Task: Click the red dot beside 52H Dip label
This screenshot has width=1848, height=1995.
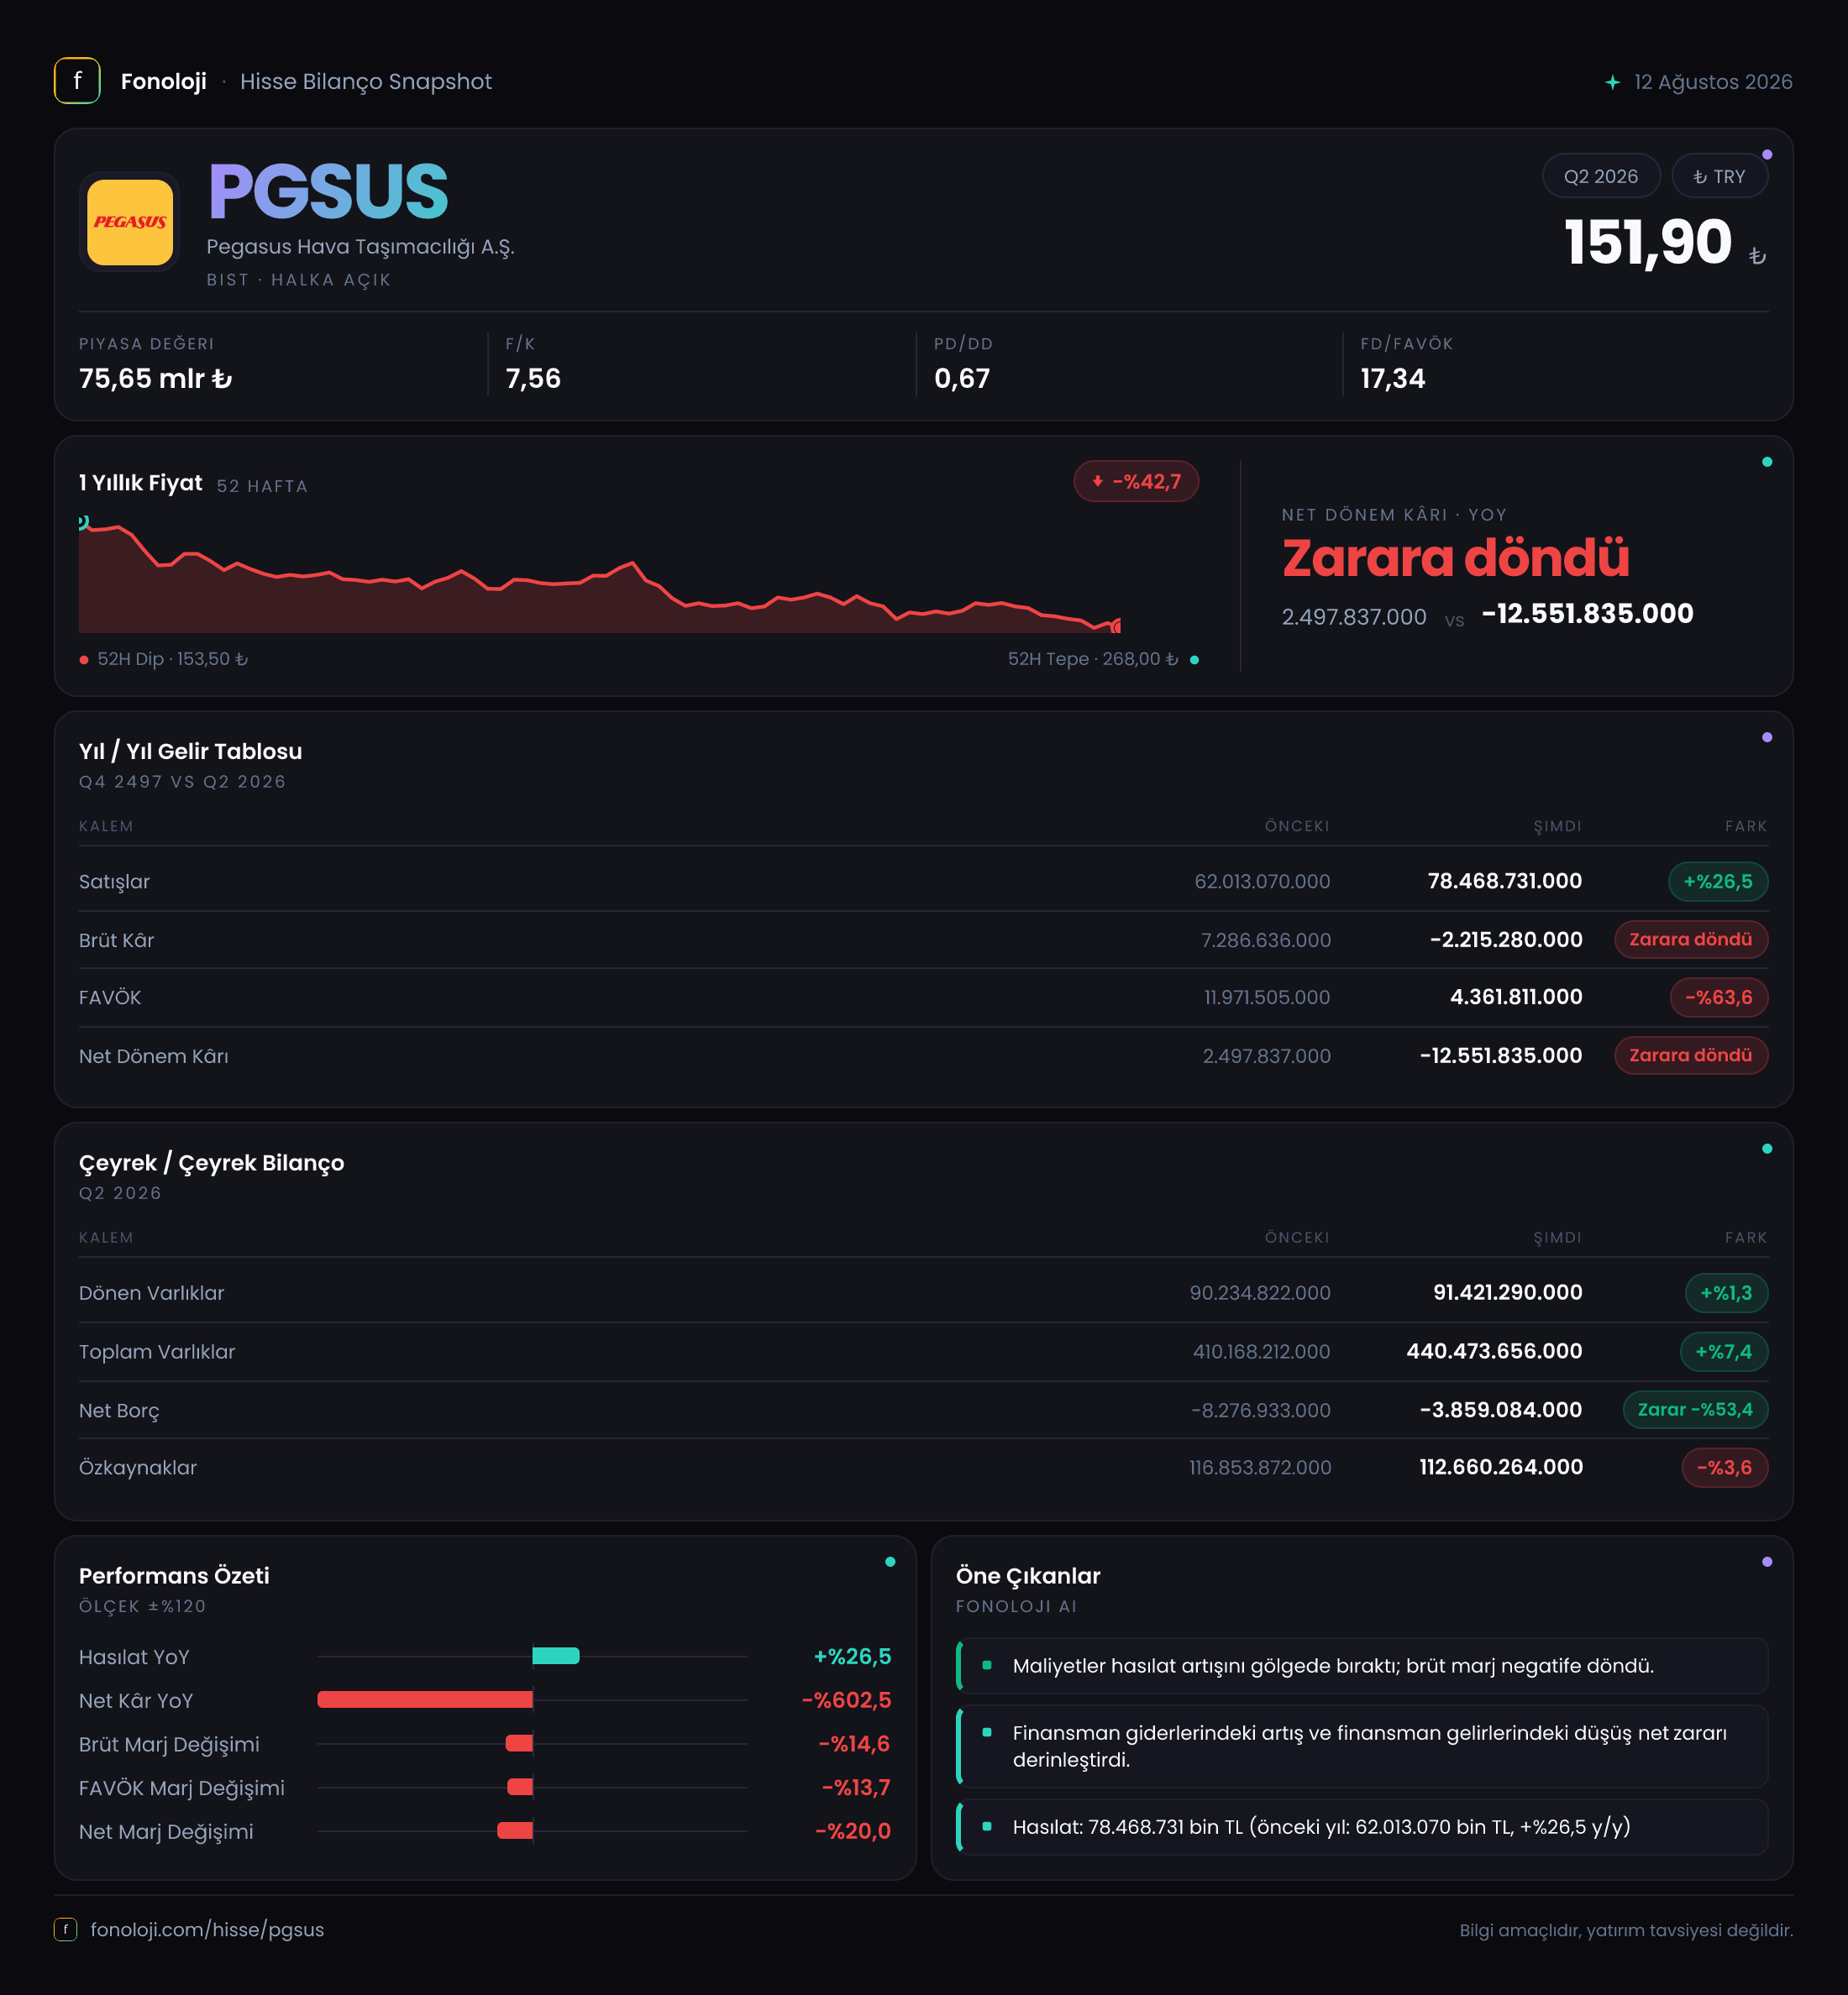Action: [84, 660]
